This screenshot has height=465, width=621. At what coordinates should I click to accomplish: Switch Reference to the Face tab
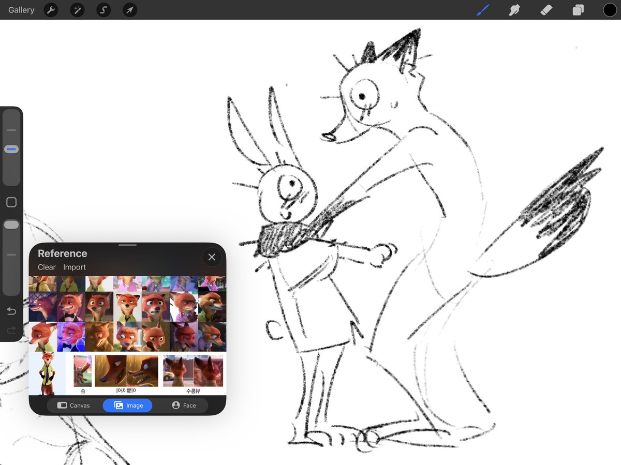[x=184, y=406]
